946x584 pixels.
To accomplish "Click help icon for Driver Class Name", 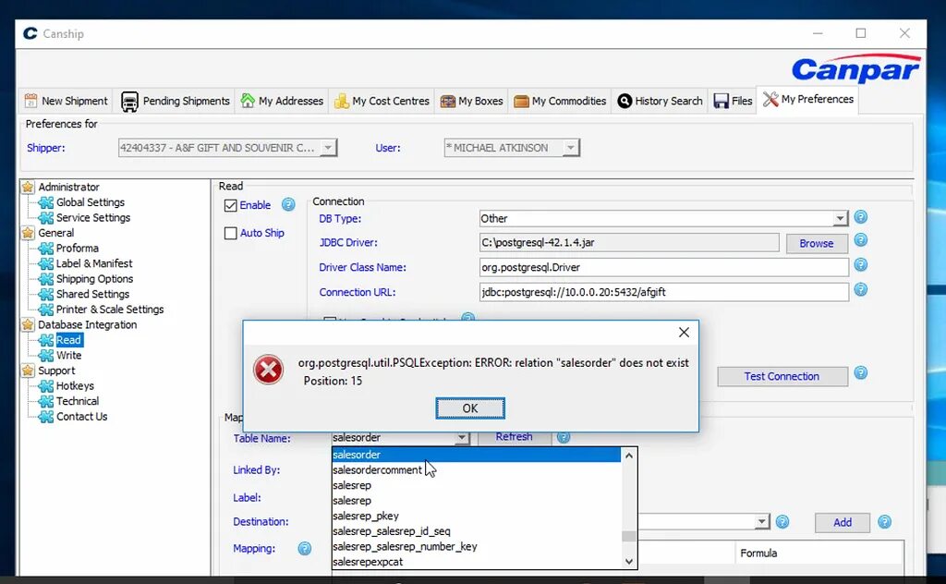I will point(861,265).
